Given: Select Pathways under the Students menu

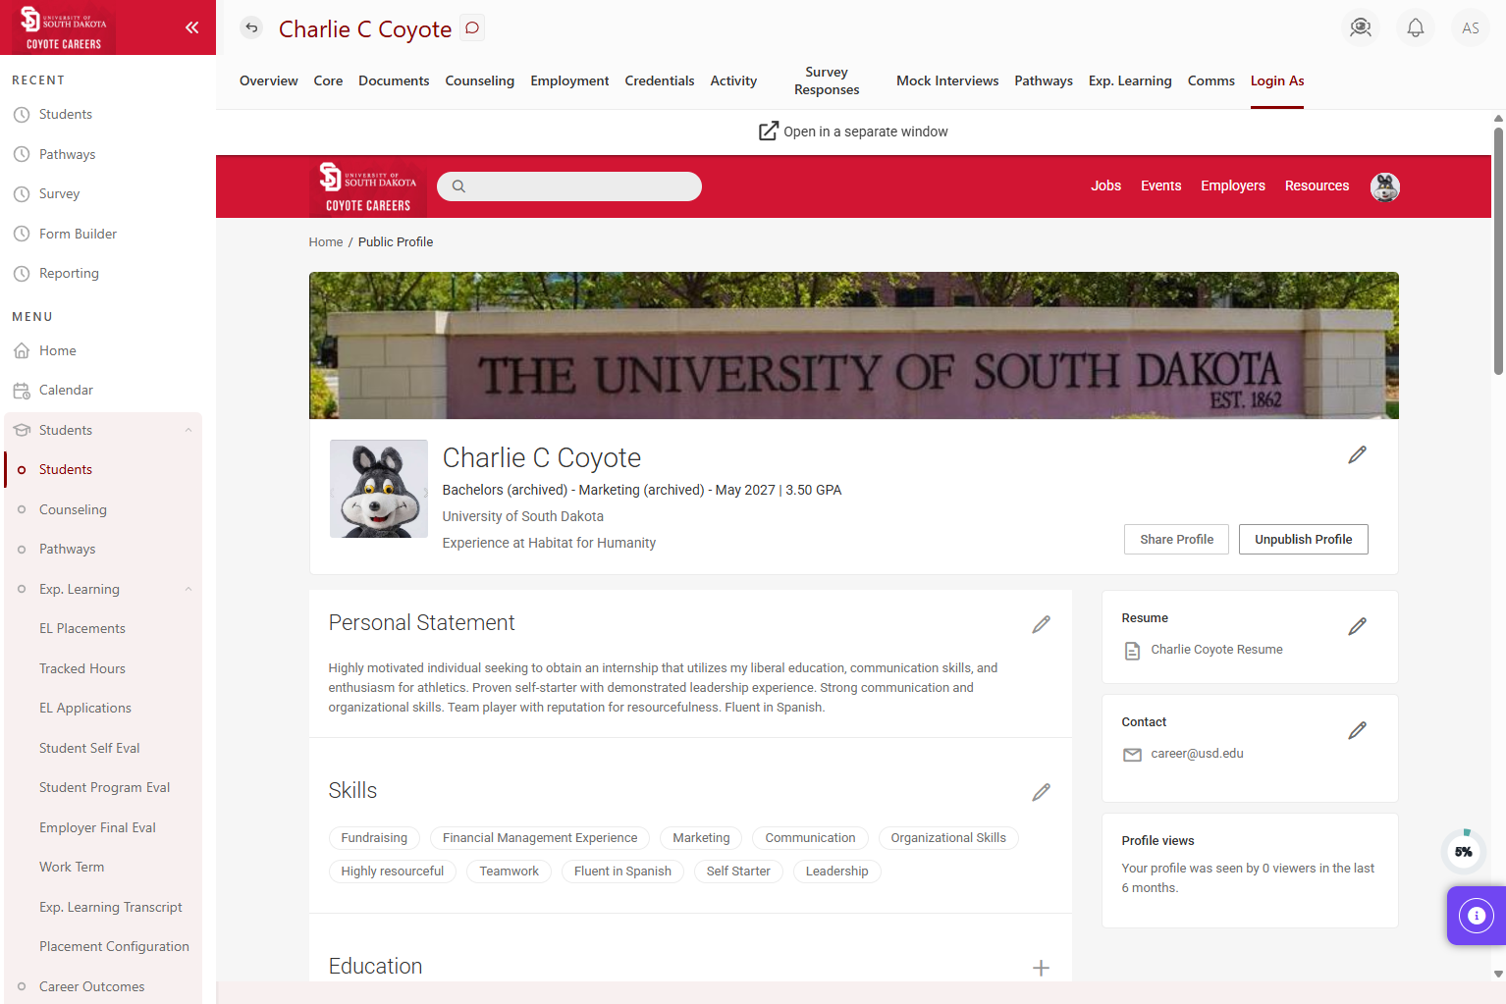Looking at the screenshot, I should (67, 549).
